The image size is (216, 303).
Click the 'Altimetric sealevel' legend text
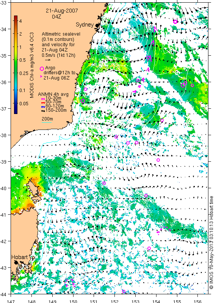[x=61, y=34]
